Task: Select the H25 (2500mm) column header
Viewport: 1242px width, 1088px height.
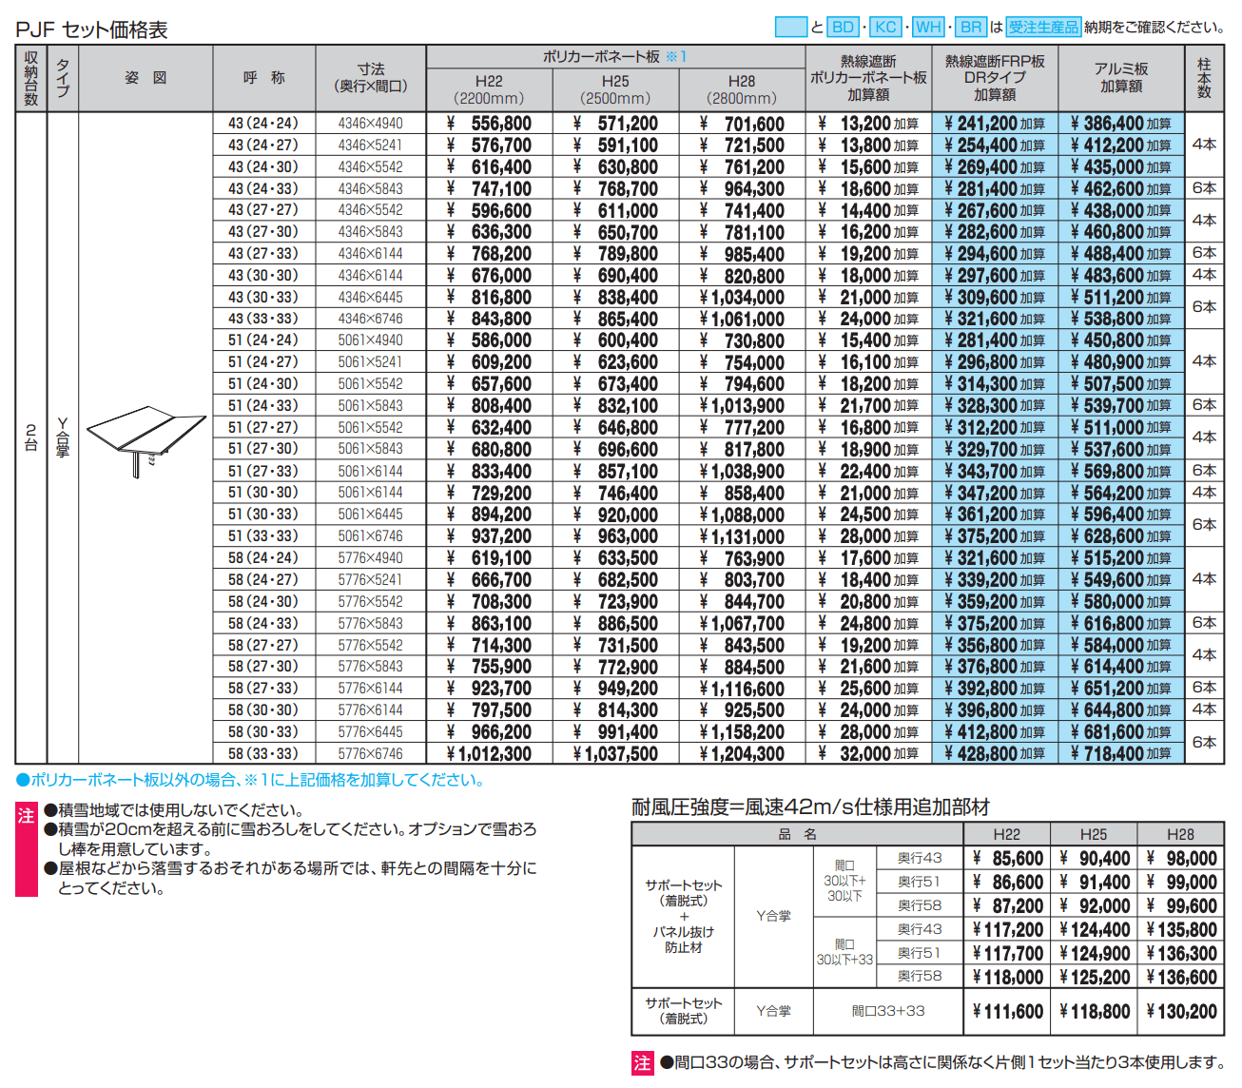Action: pyautogui.click(x=614, y=87)
